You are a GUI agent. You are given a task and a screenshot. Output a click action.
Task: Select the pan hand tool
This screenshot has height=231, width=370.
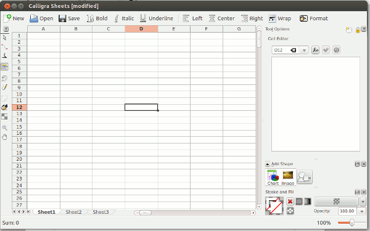click(4, 137)
